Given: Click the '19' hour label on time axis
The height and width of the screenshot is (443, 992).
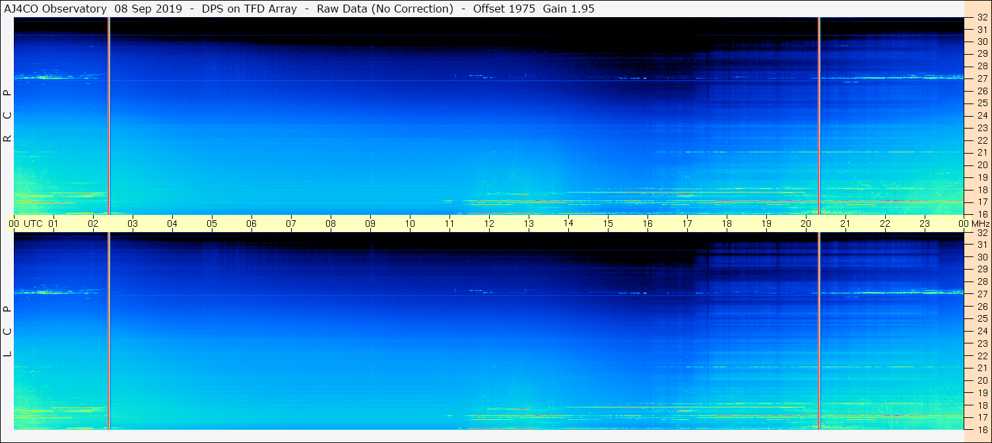Looking at the screenshot, I should pos(766,223).
